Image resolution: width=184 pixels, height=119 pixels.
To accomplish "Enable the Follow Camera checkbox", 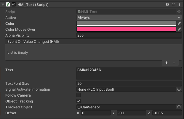I will click(79, 95).
